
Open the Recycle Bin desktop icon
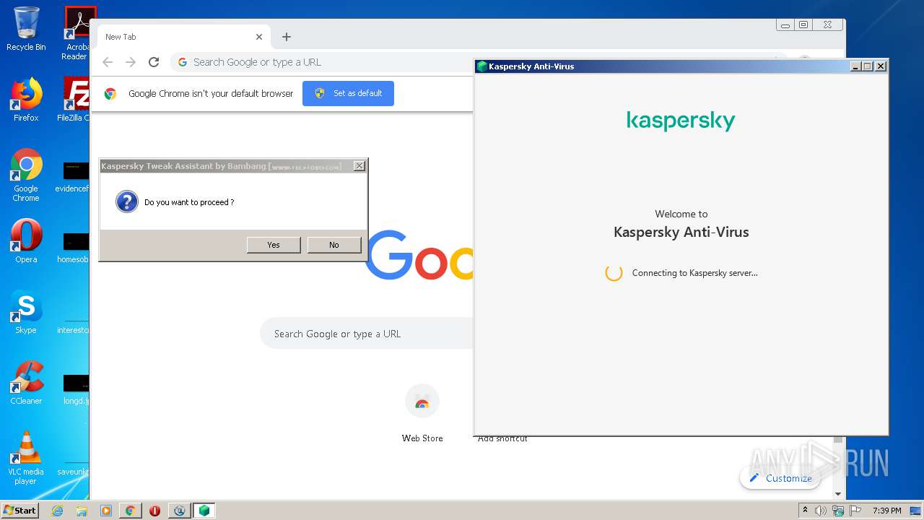click(26, 28)
